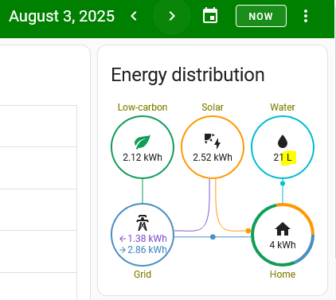336x300 pixels.
Task: Click the highlighted 21 L water reading
Action: click(283, 158)
